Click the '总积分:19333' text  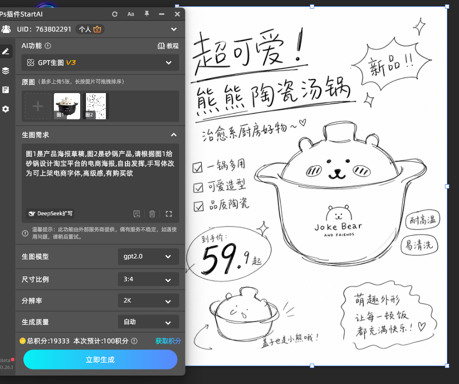(48, 341)
